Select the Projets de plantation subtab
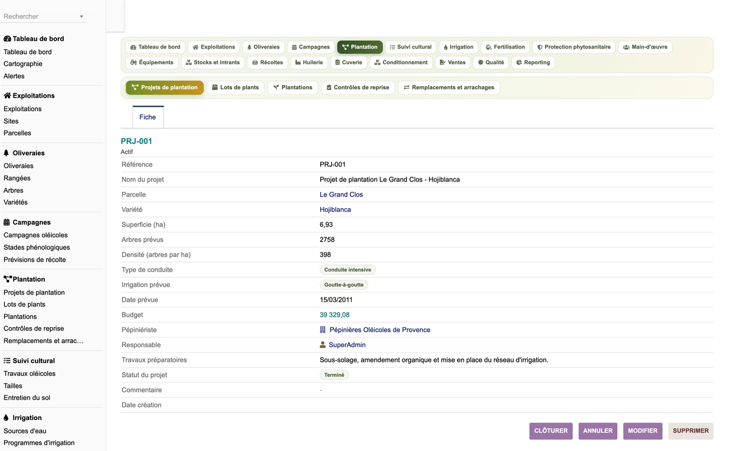Image resolution: width=729 pixels, height=451 pixels. click(165, 87)
